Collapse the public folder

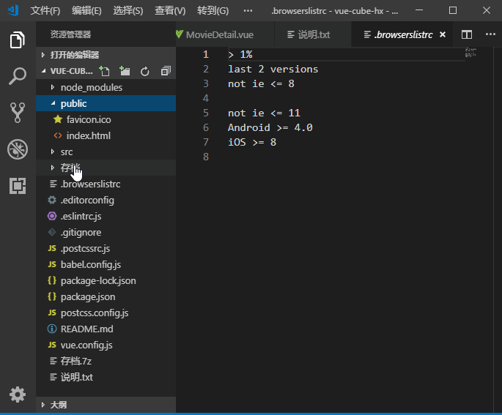106,103
